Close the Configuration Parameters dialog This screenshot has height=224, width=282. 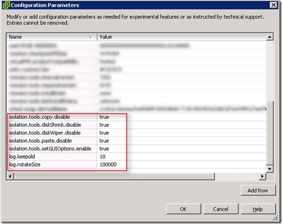pyautogui.click(x=273, y=5)
